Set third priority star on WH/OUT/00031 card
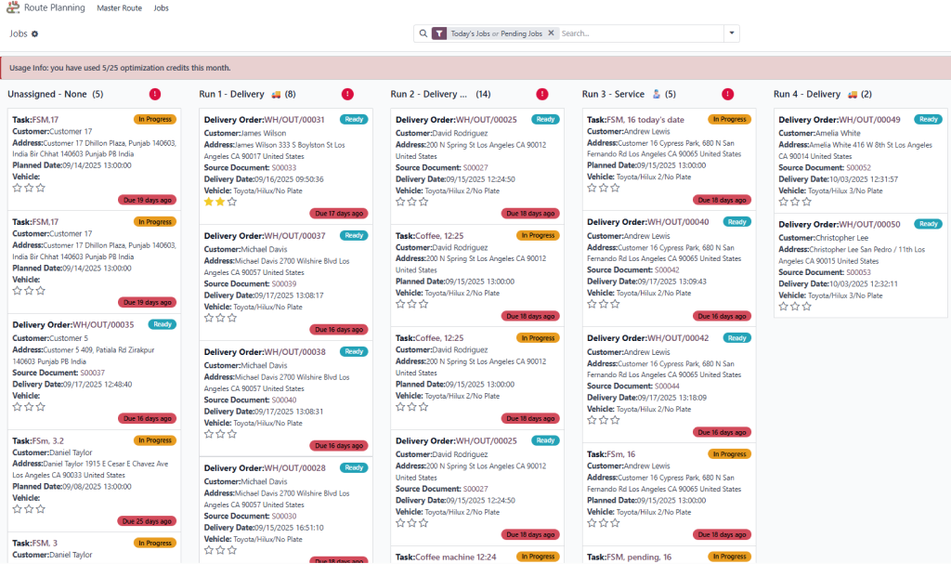This screenshot has width=951, height=564. (232, 201)
